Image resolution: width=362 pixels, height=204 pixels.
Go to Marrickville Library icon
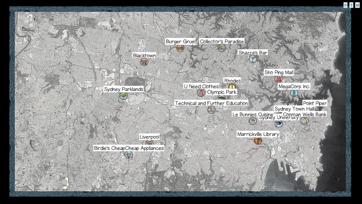(x=258, y=141)
